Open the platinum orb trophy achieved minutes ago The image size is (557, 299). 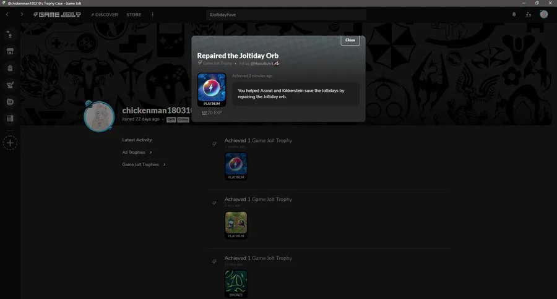tap(236, 166)
